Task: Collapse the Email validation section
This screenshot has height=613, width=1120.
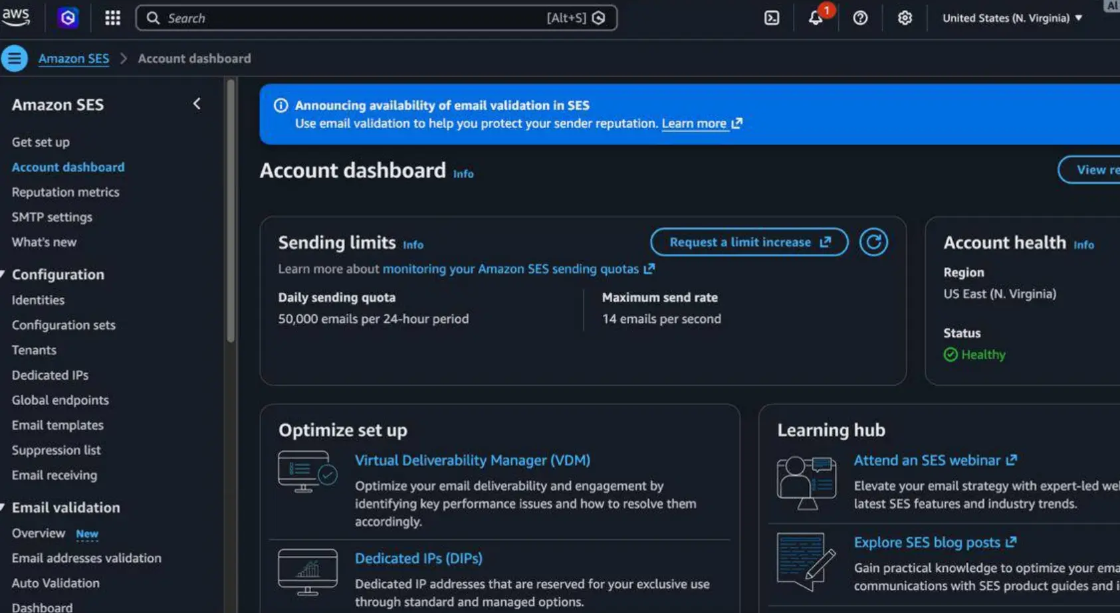Action: point(3,507)
